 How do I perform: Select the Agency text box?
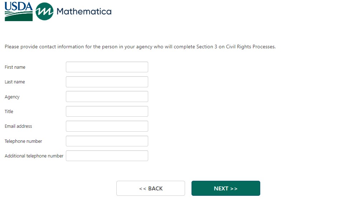point(107,97)
